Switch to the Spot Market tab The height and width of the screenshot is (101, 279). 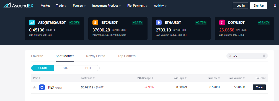coord(64,56)
